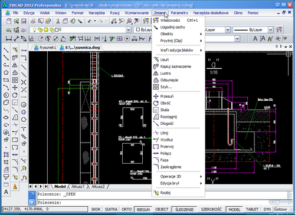Toggle SIATKA grid display
The height and width of the screenshot is (215, 295).
point(111,209)
